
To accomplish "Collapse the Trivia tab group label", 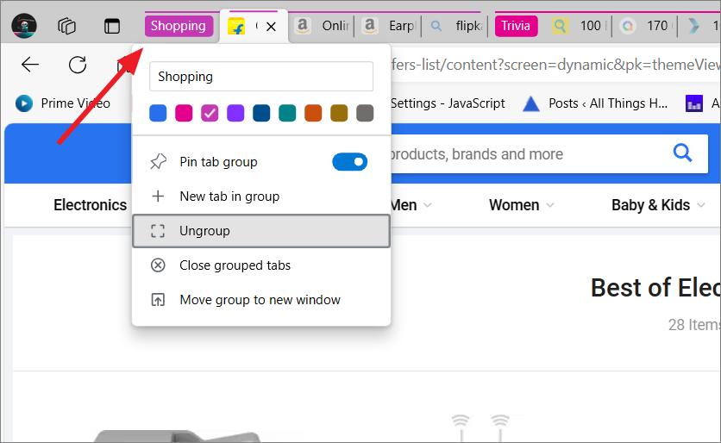I will click(516, 26).
